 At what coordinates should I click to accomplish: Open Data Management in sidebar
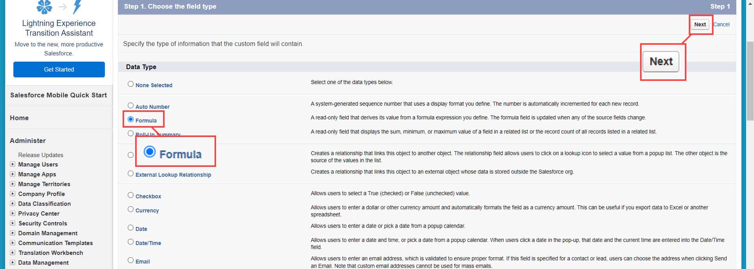tap(43, 263)
